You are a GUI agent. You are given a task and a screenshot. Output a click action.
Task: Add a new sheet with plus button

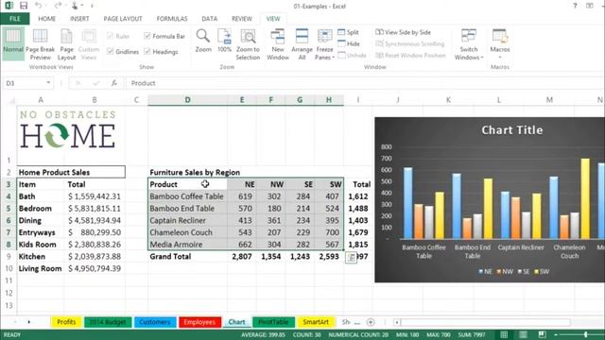(371, 322)
